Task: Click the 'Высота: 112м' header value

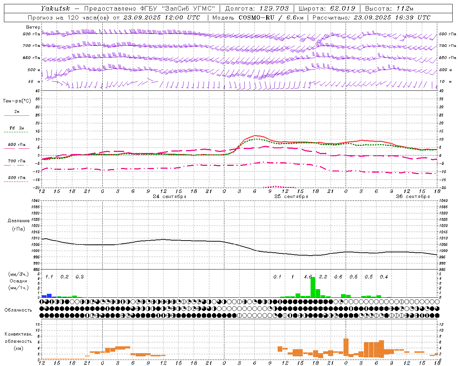Action: click(389, 9)
